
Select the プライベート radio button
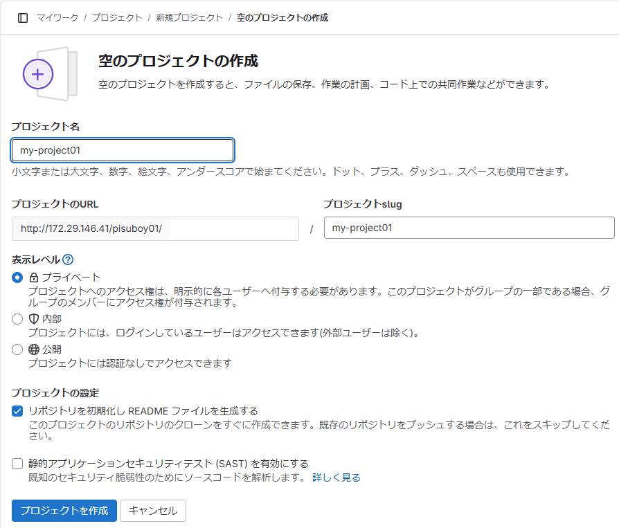17,277
